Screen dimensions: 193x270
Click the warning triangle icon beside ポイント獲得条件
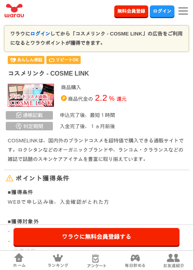click(10, 178)
